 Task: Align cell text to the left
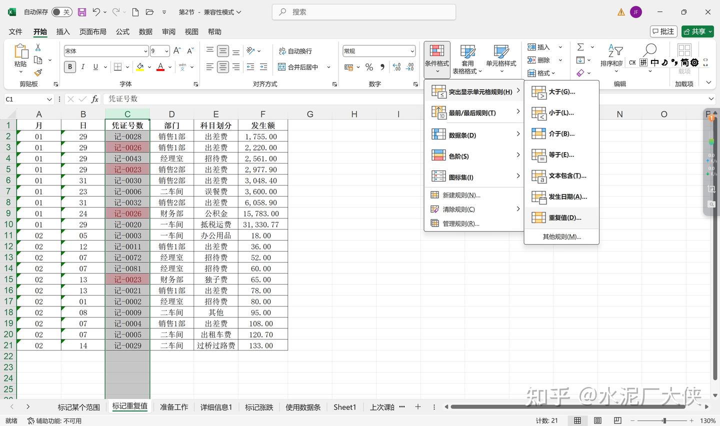(x=210, y=67)
